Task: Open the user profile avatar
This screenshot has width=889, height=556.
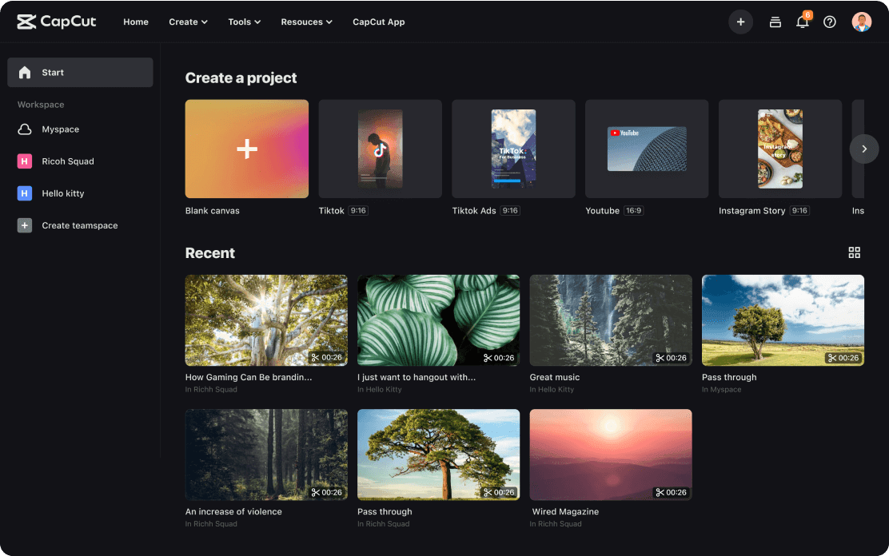Action: pos(861,22)
